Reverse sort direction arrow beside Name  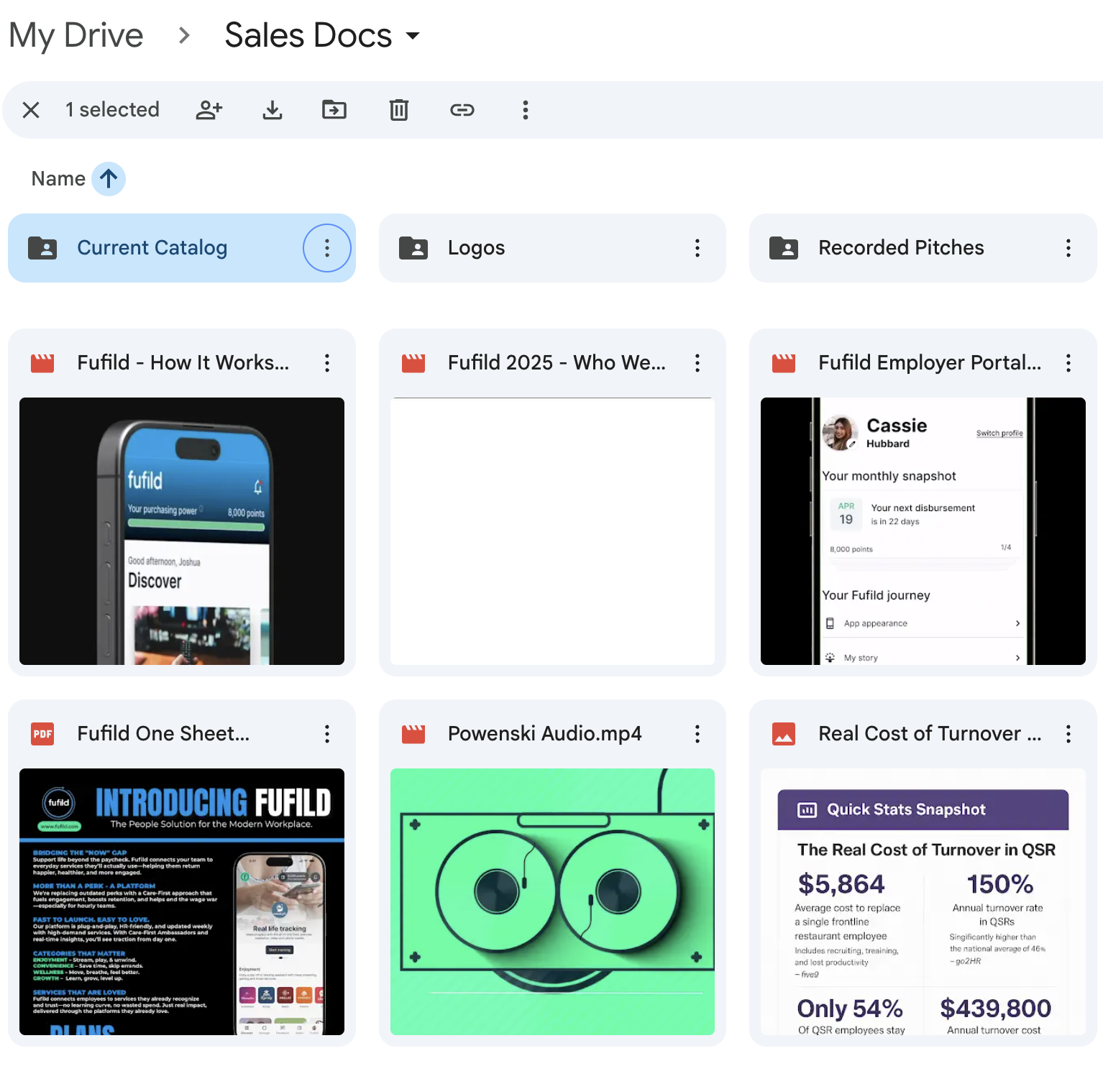(x=109, y=178)
